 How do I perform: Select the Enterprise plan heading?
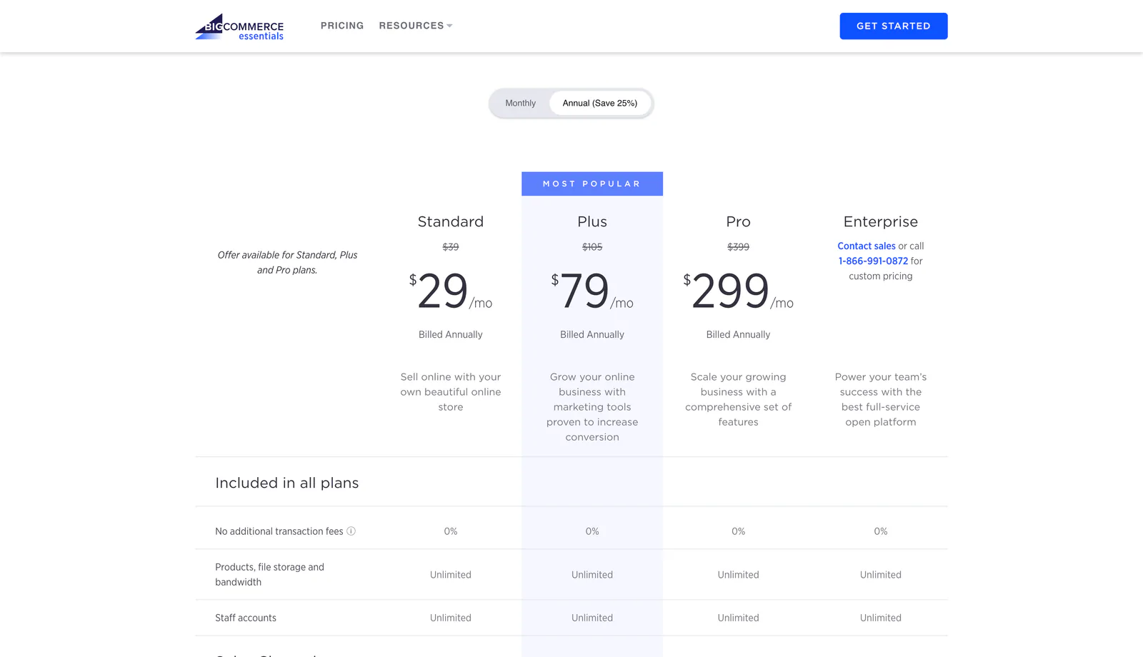point(881,221)
